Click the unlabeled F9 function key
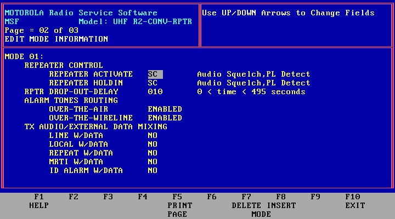The width and height of the screenshot is (395, 219). [315, 197]
